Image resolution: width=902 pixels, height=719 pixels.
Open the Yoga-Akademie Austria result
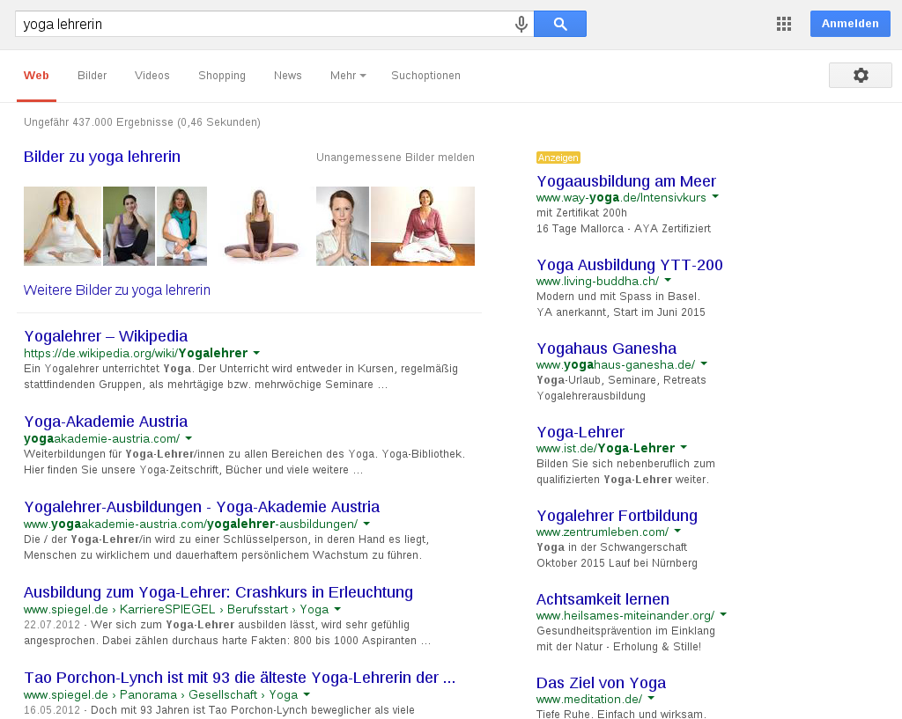(106, 422)
